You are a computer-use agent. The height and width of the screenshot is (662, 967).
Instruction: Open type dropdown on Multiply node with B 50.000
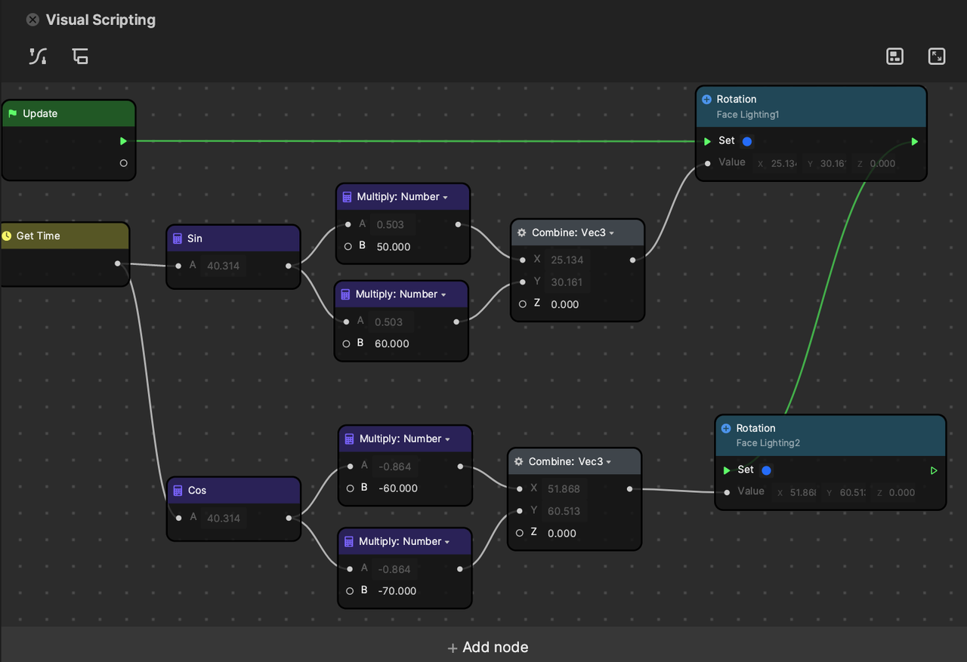[x=445, y=198]
